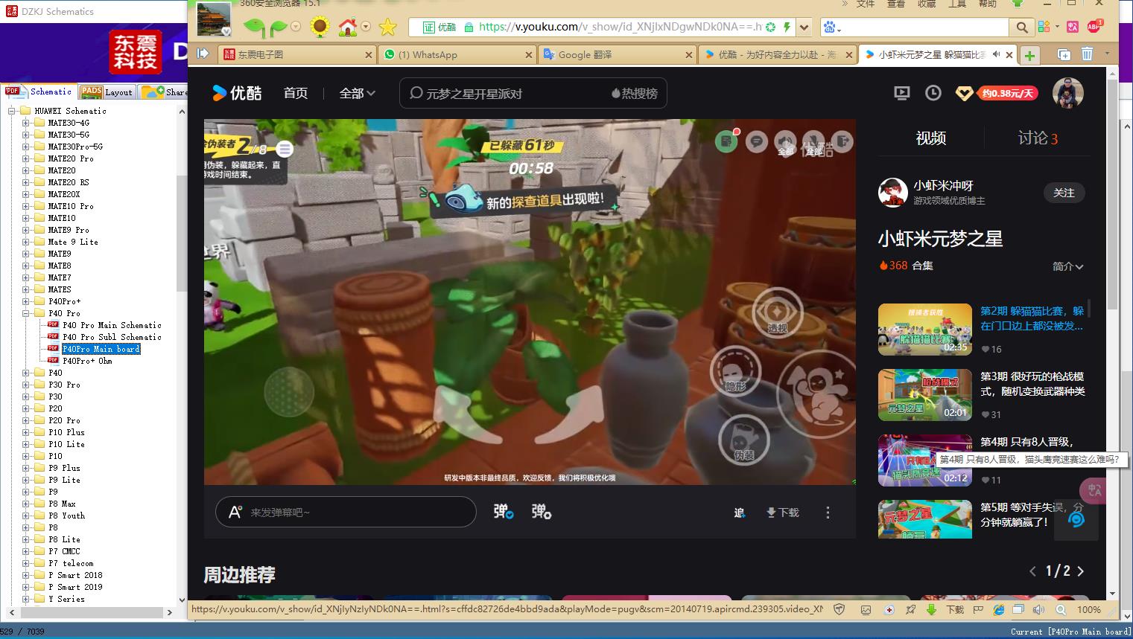The width and height of the screenshot is (1133, 639).
Task: Click the tab-restore windows icon beside new tab
Action: [1064, 54]
